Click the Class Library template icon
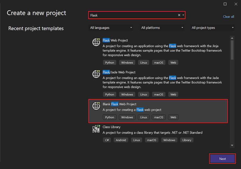Image resolution: width=241 pixels, height=169 pixels. (96, 129)
